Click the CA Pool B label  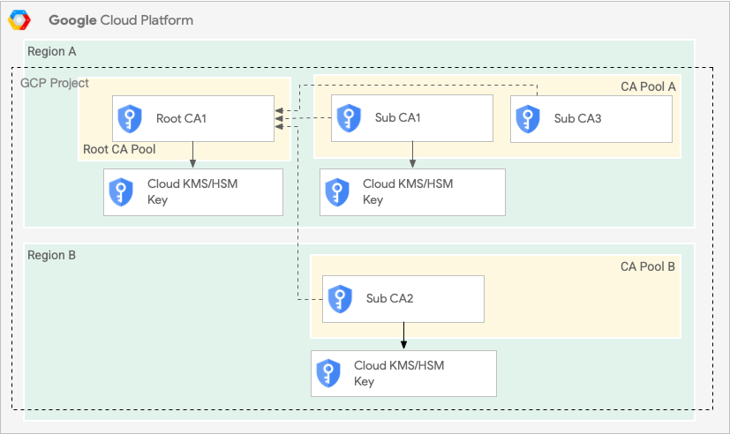[x=647, y=266]
